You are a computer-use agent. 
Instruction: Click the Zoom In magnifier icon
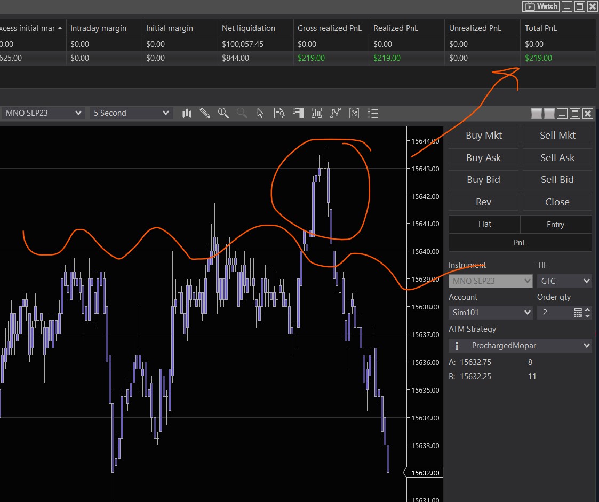point(223,113)
